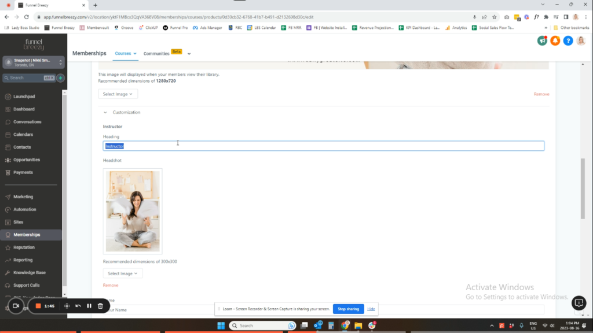593x333 pixels.
Task: Open the Communities tab
Action: 156,54
